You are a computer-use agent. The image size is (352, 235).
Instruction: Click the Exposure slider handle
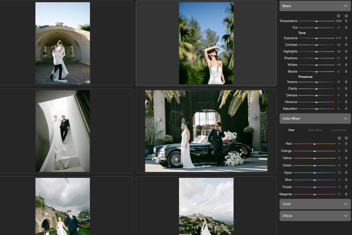point(316,38)
